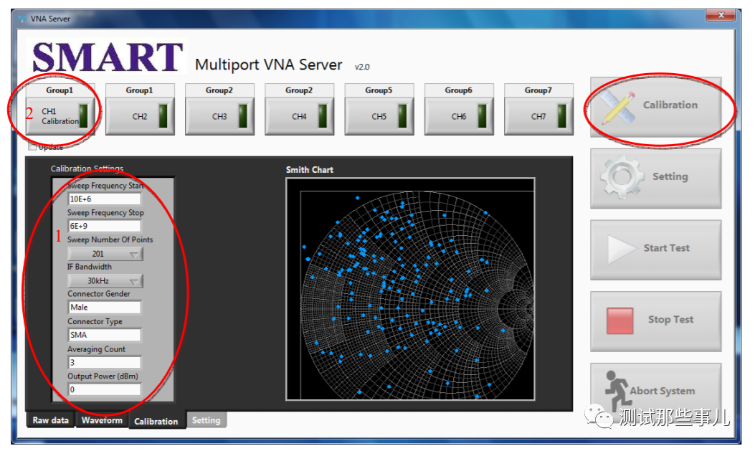The width and height of the screenshot is (755, 451).
Task: Click the VNA Server title bar icon
Action: pos(22,19)
